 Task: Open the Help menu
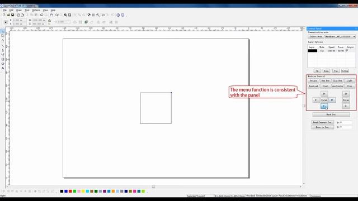[x=53, y=10]
